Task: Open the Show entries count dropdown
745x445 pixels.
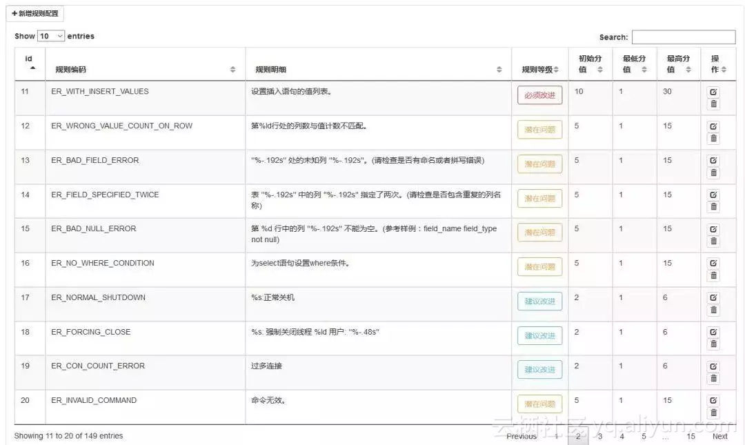Action: [x=51, y=36]
